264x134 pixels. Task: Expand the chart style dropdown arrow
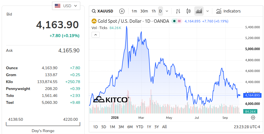208,11
